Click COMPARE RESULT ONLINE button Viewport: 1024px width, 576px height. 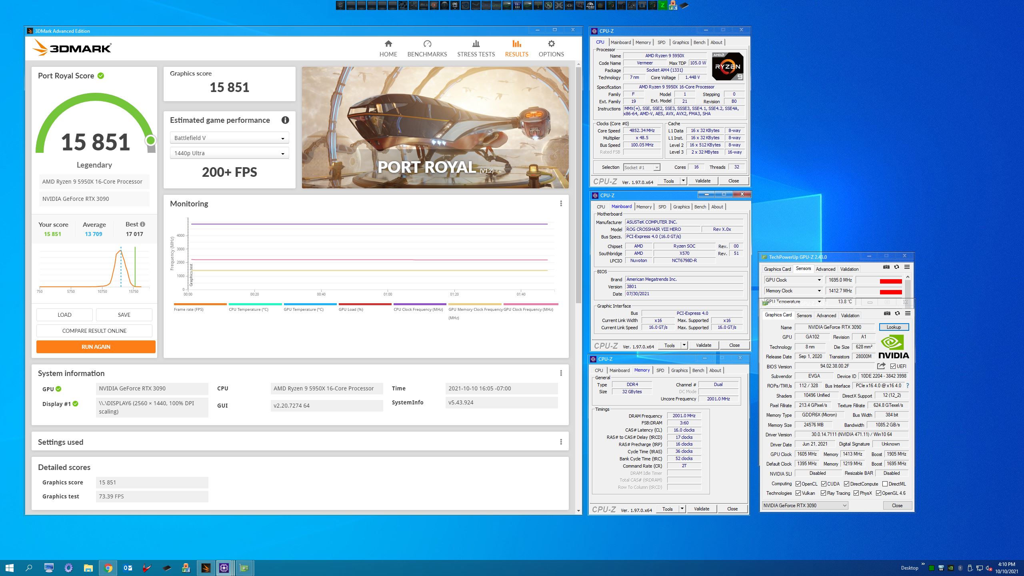(x=94, y=331)
